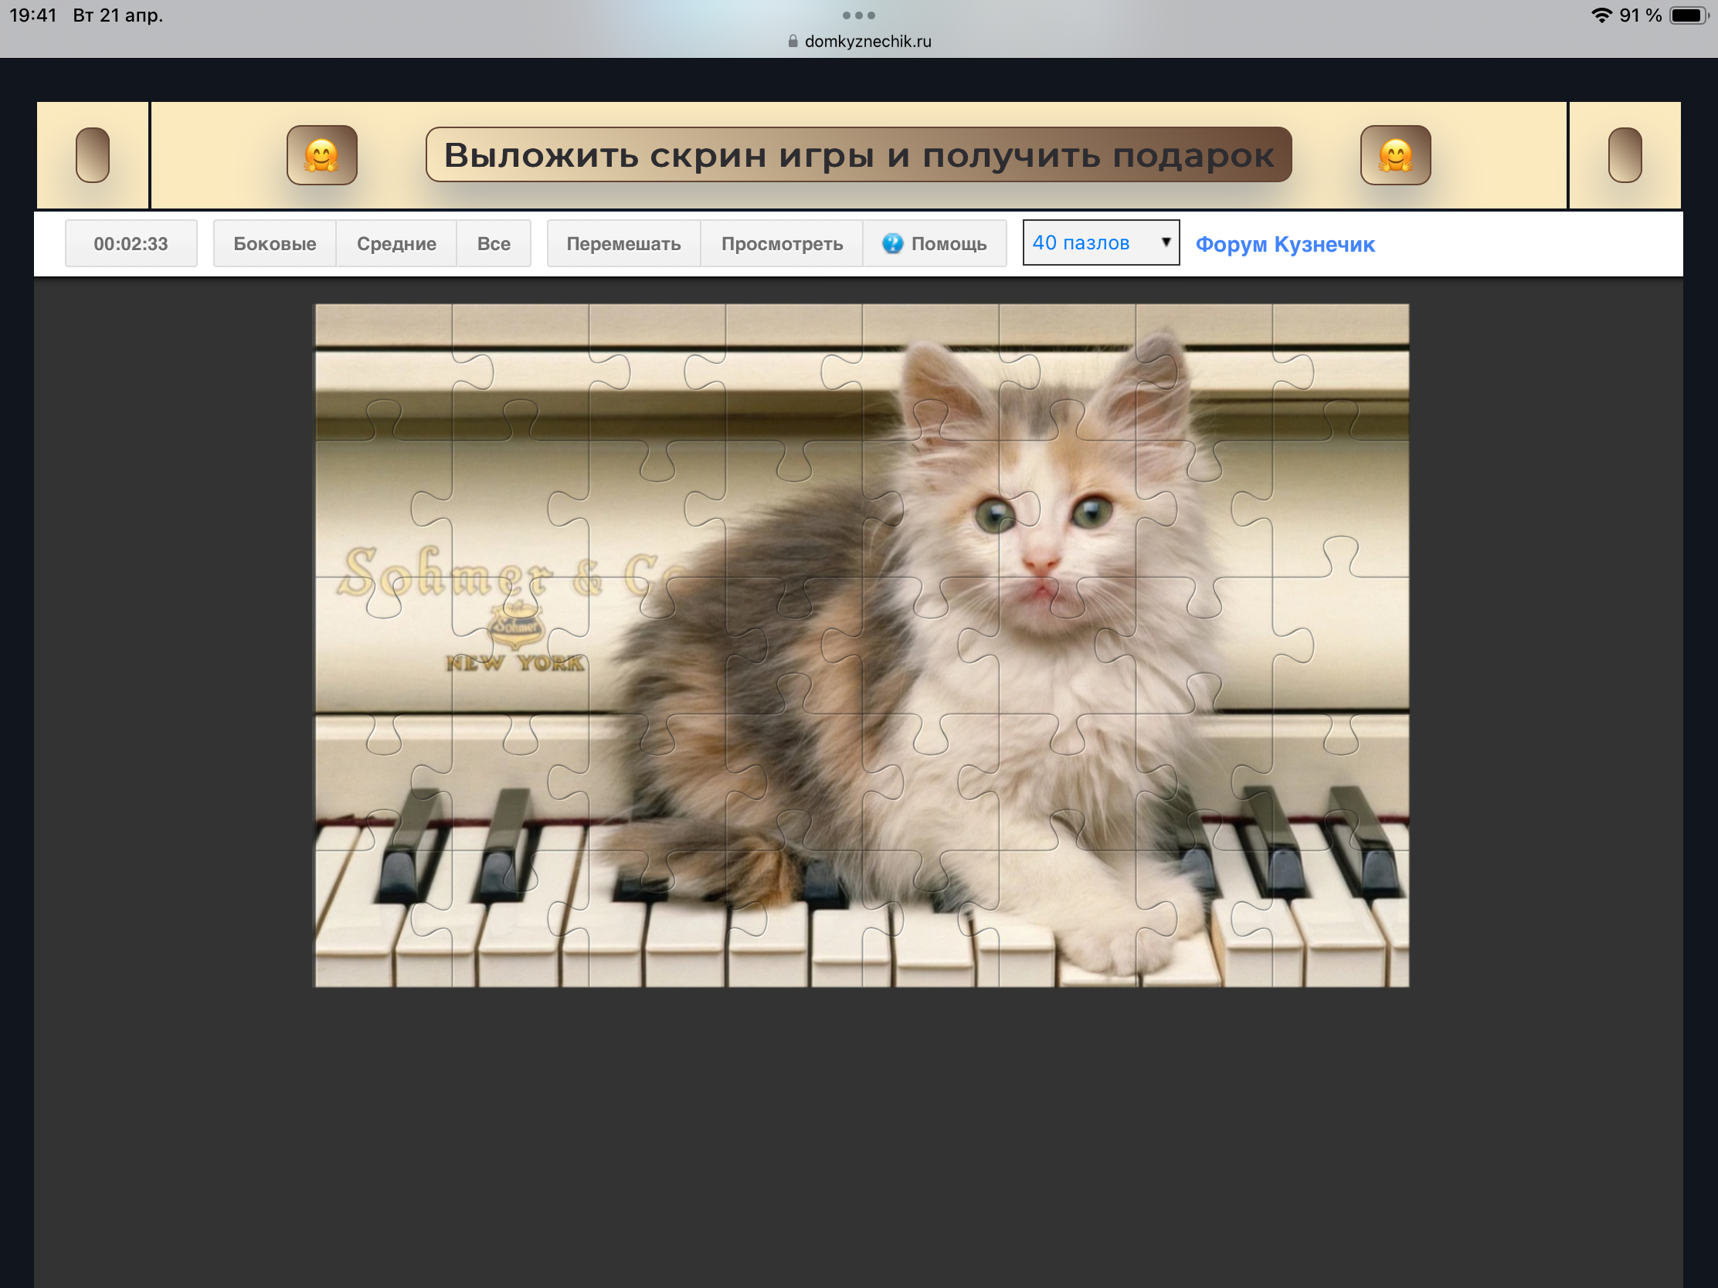Screen dimensions: 1718x1288
Task: Click the left hugging-face emoji button
Action: point(321,155)
